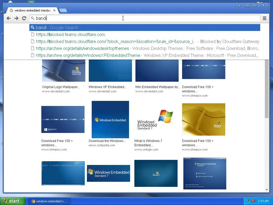The width and height of the screenshot is (273, 205).
Task: Open the 'Windows XP Embedded...' title link
Action: tap(108, 87)
